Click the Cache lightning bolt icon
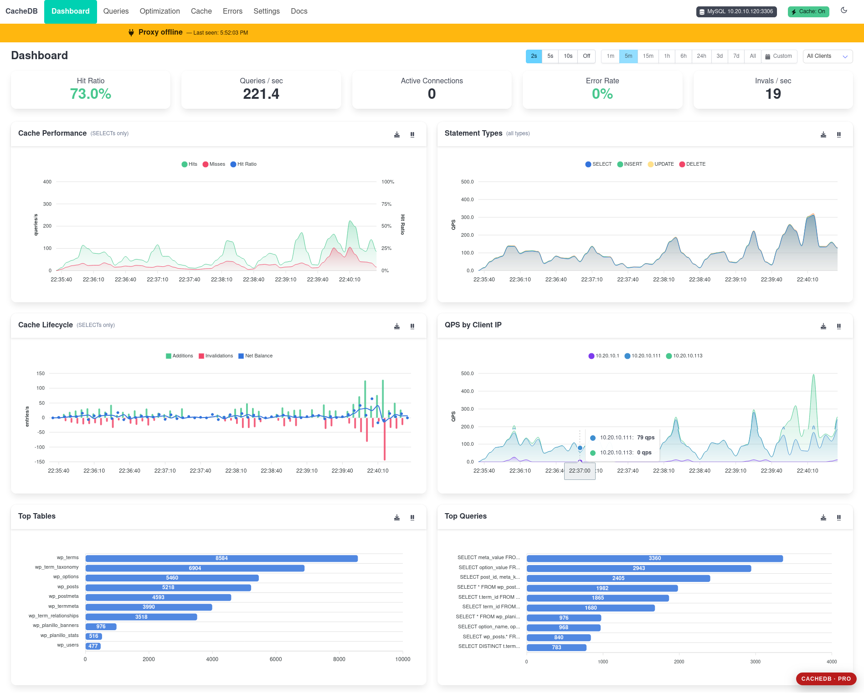 point(794,12)
